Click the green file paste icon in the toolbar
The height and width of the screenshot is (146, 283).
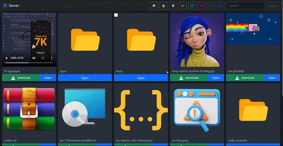pos(163,6)
